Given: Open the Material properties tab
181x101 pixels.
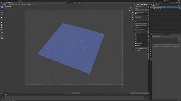Looking at the screenshot, I should pos(151,59).
